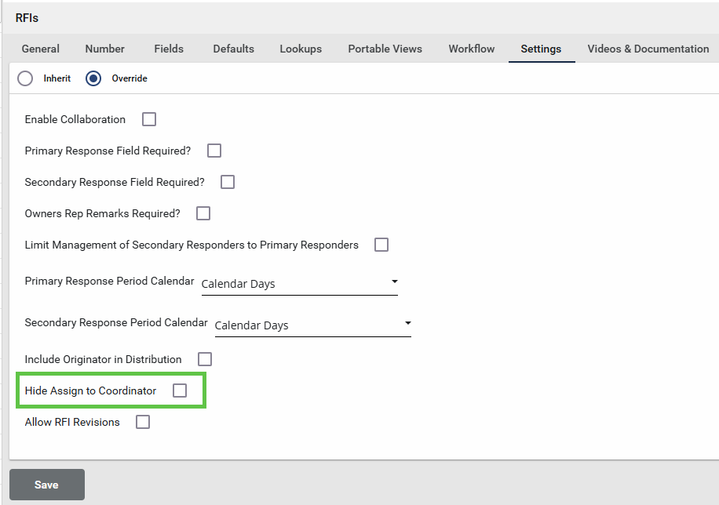Screen dimensions: 719x505
Task: Select the Override radio button
Action: click(x=93, y=78)
